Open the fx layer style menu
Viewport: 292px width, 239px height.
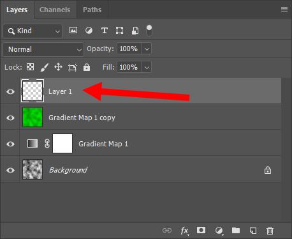[x=184, y=231]
